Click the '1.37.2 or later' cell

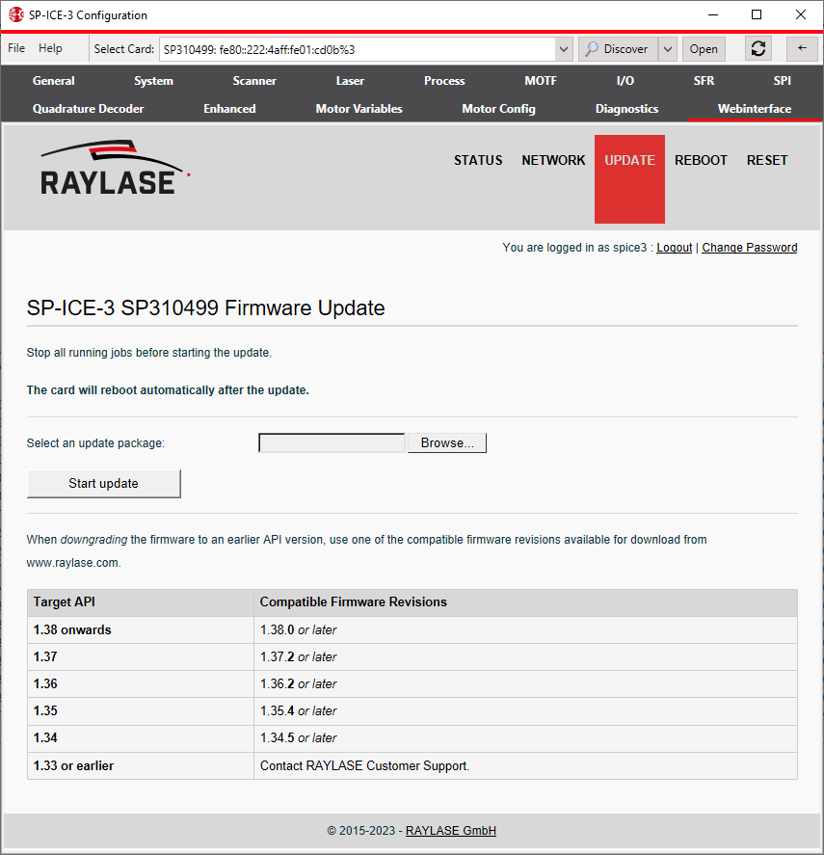tap(525, 657)
